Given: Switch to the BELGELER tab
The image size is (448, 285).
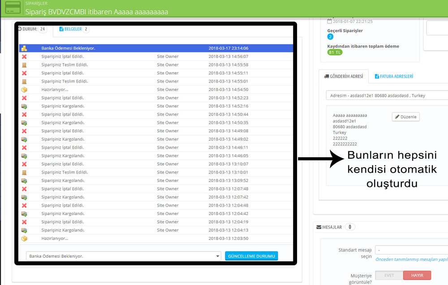Looking at the screenshot, I should (x=74, y=29).
